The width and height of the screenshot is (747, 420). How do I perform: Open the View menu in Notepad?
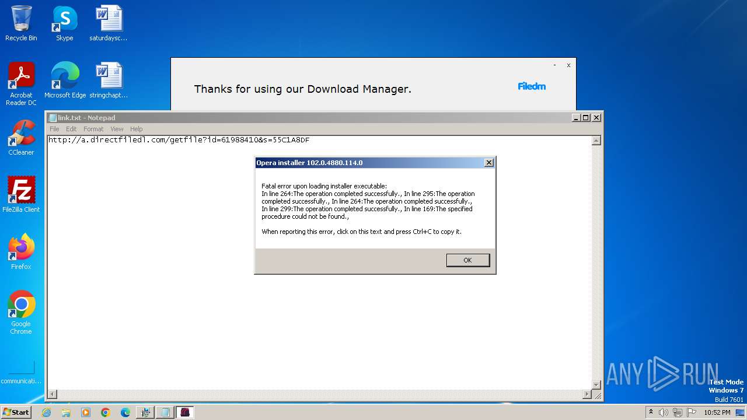pyautogui.click(x=117, y=129)
